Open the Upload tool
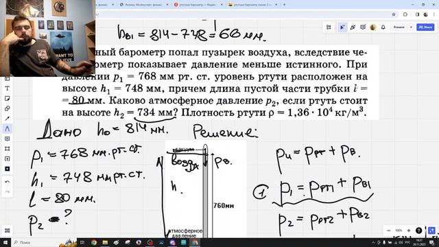 pyautogui.click(x=8, y=158)
